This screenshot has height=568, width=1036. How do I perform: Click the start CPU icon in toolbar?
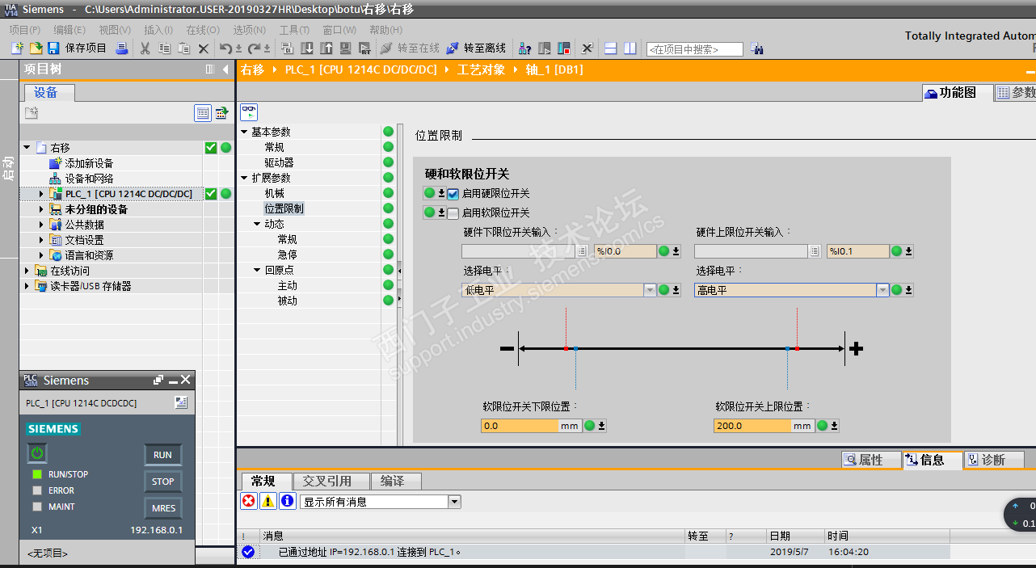(x=545, y=48)
